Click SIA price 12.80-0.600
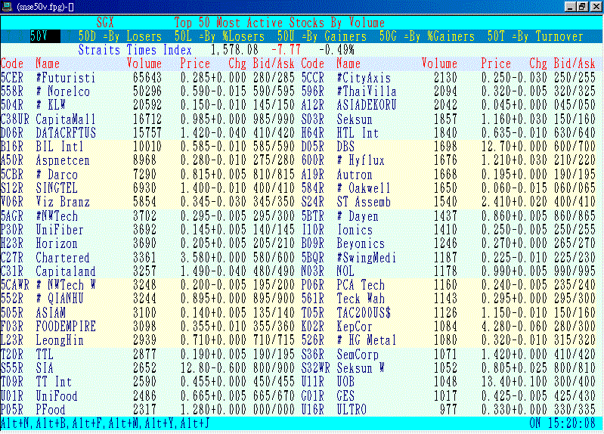The image size is (604, 434). 213,368
